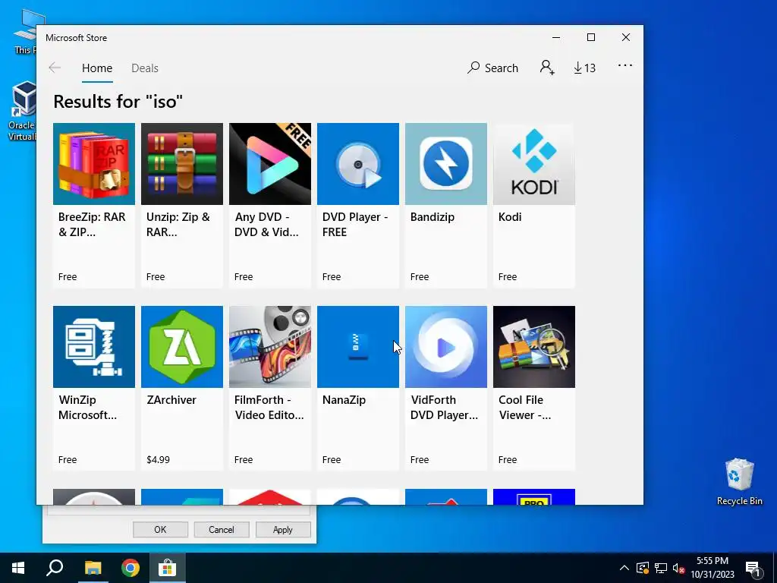Open the BreeZip app icon
The width and height of the screenshot is (777, 583).
tap(93, 164)
